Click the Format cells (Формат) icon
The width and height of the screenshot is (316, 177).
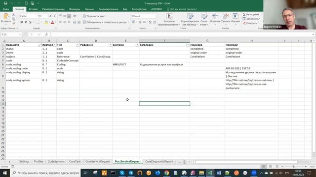(236, 16)
